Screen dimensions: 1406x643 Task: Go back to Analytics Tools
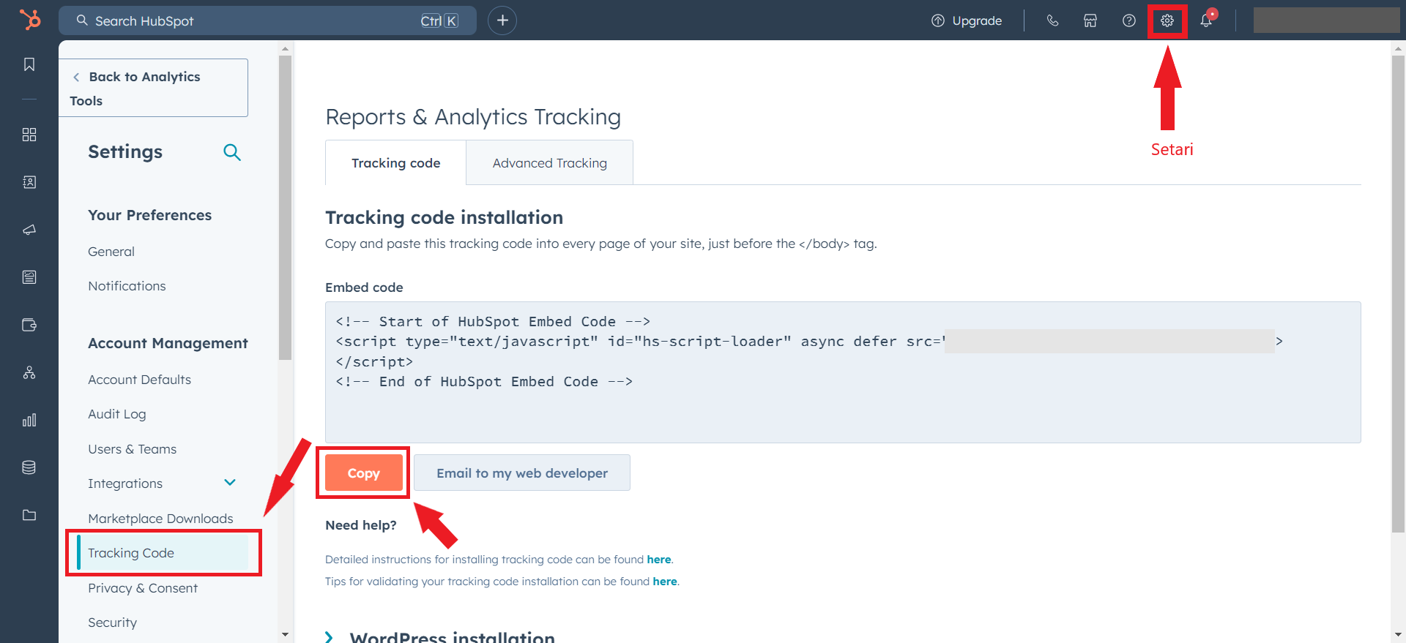tap(144, 77)
